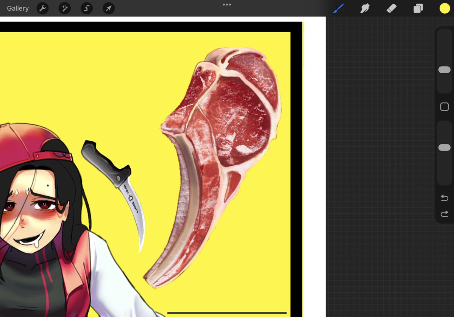Undo the last action

click(x=445, y=198)
